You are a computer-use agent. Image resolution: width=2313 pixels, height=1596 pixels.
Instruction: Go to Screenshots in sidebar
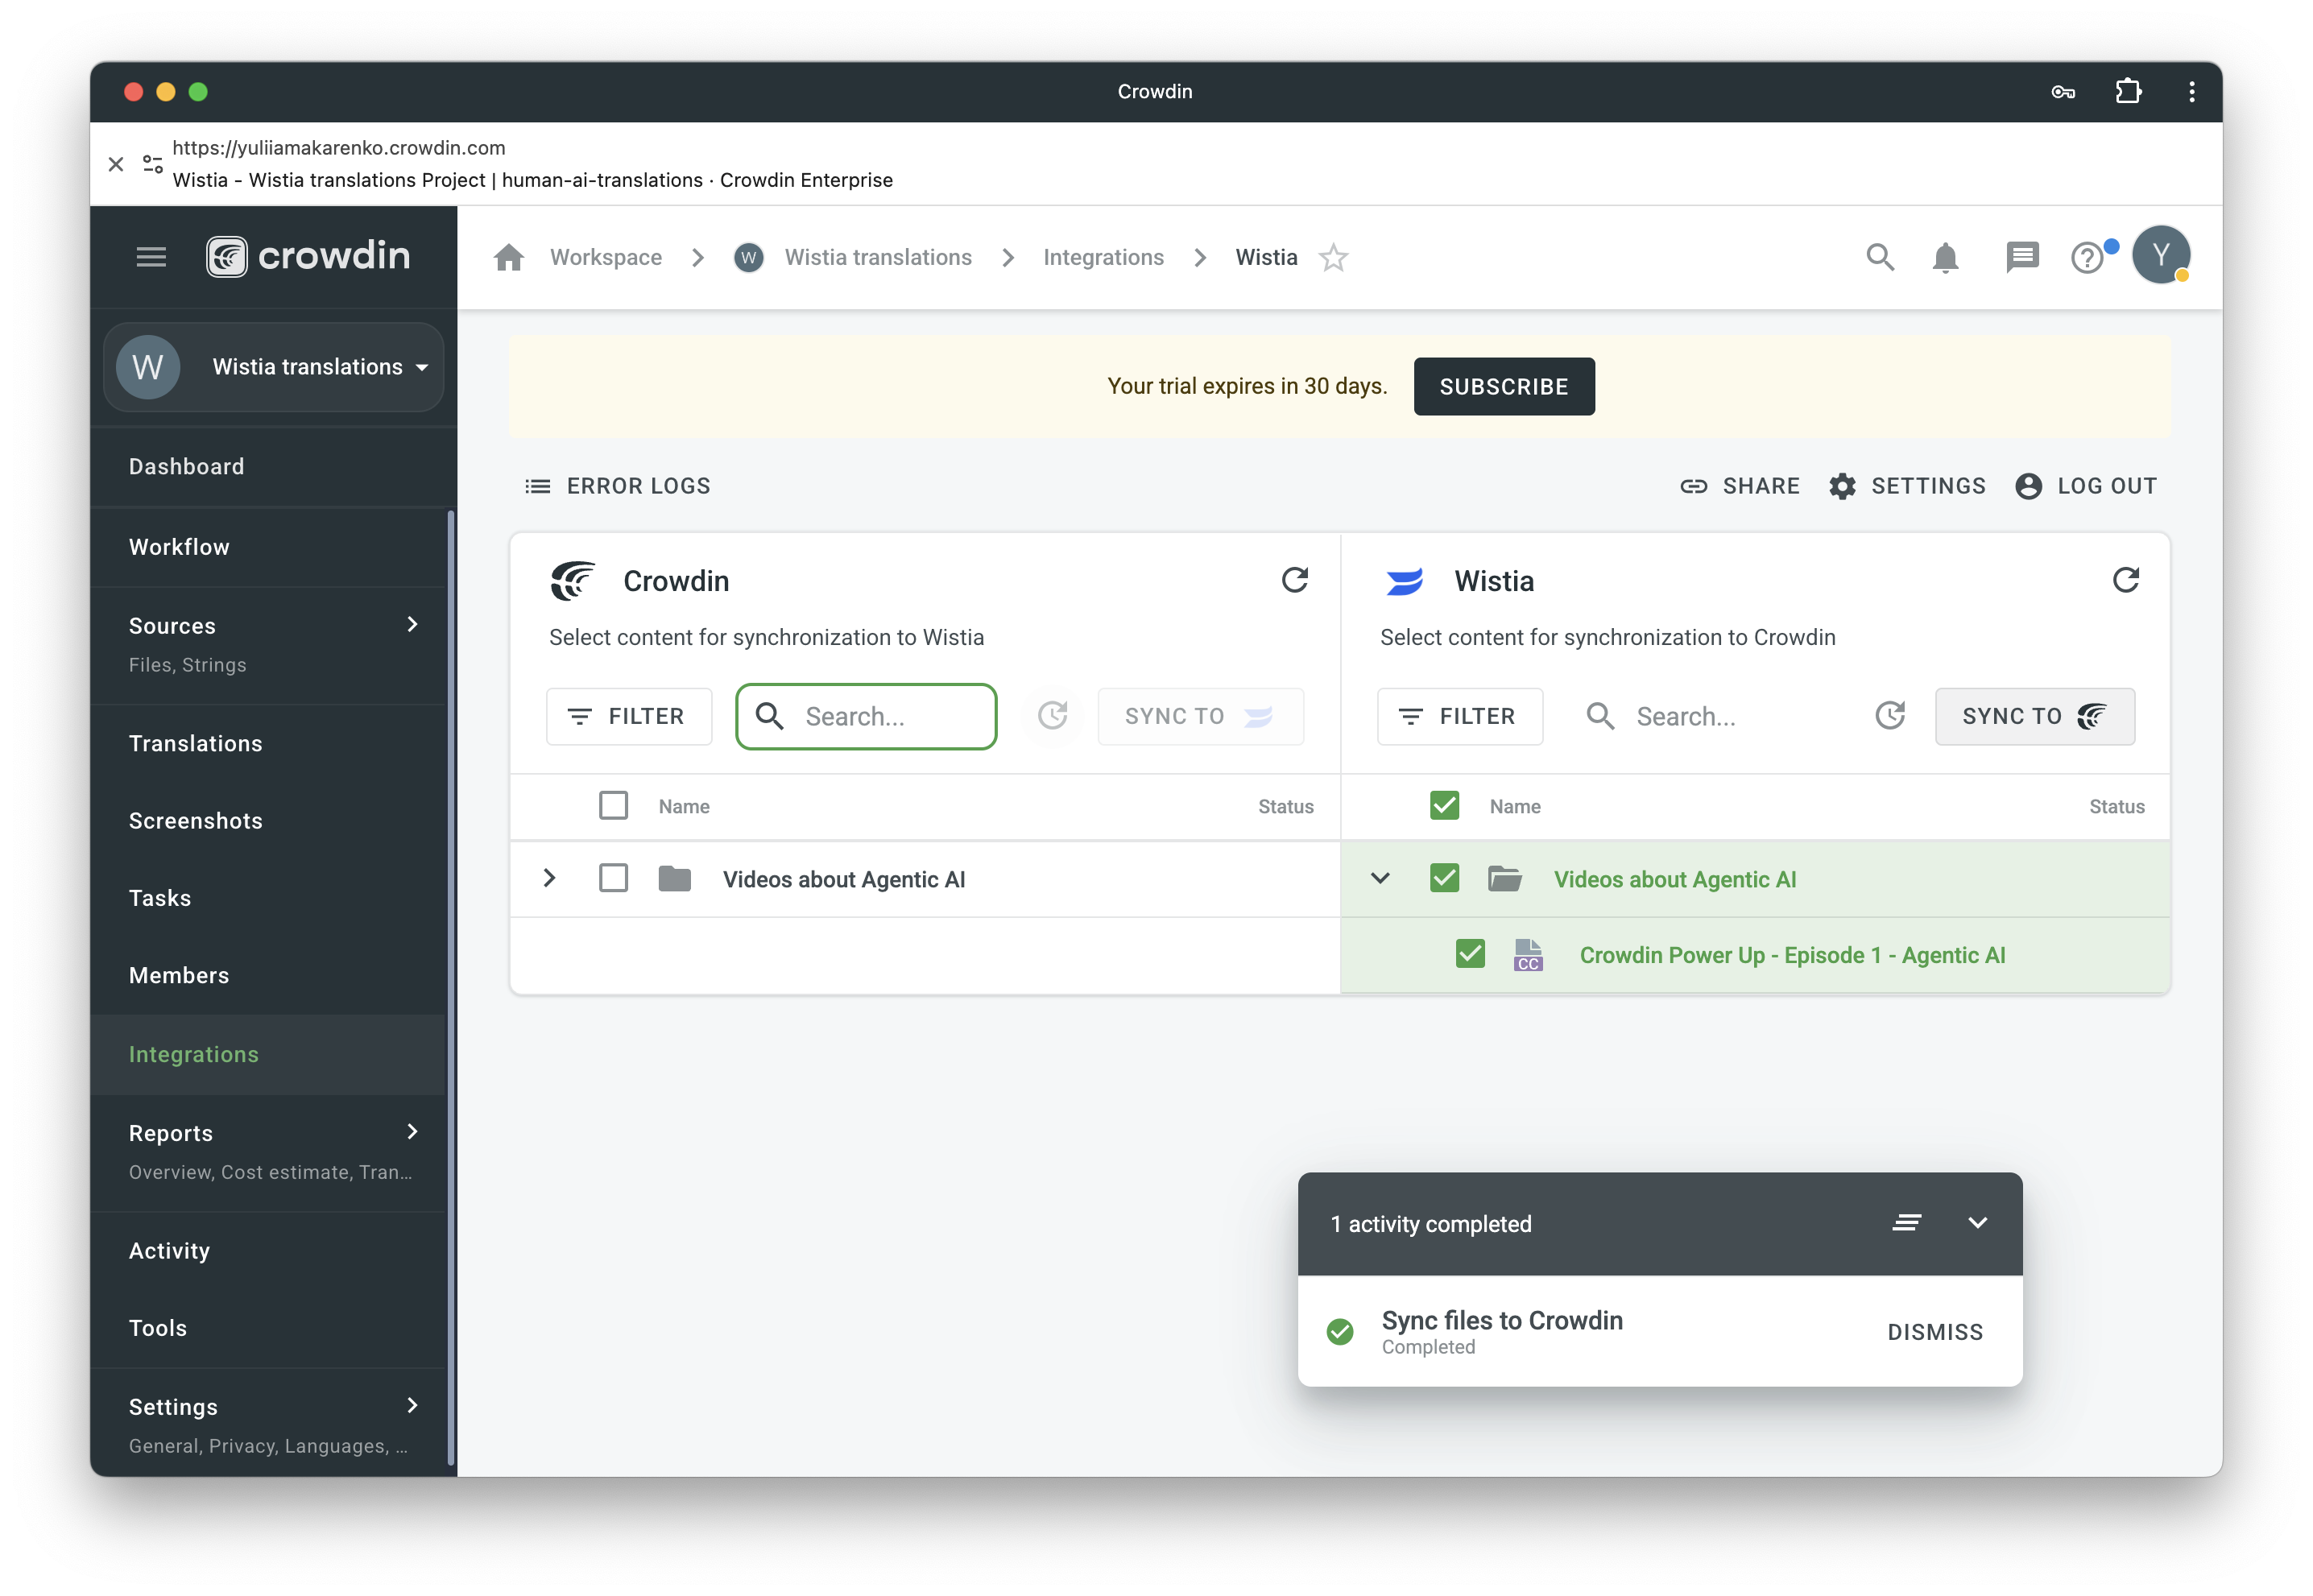tap(195, 821)
